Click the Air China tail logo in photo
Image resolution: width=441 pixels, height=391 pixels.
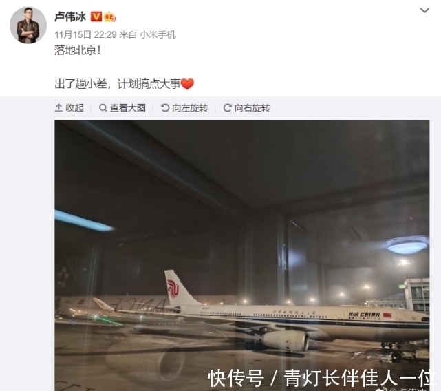click(x=173, y=288)
